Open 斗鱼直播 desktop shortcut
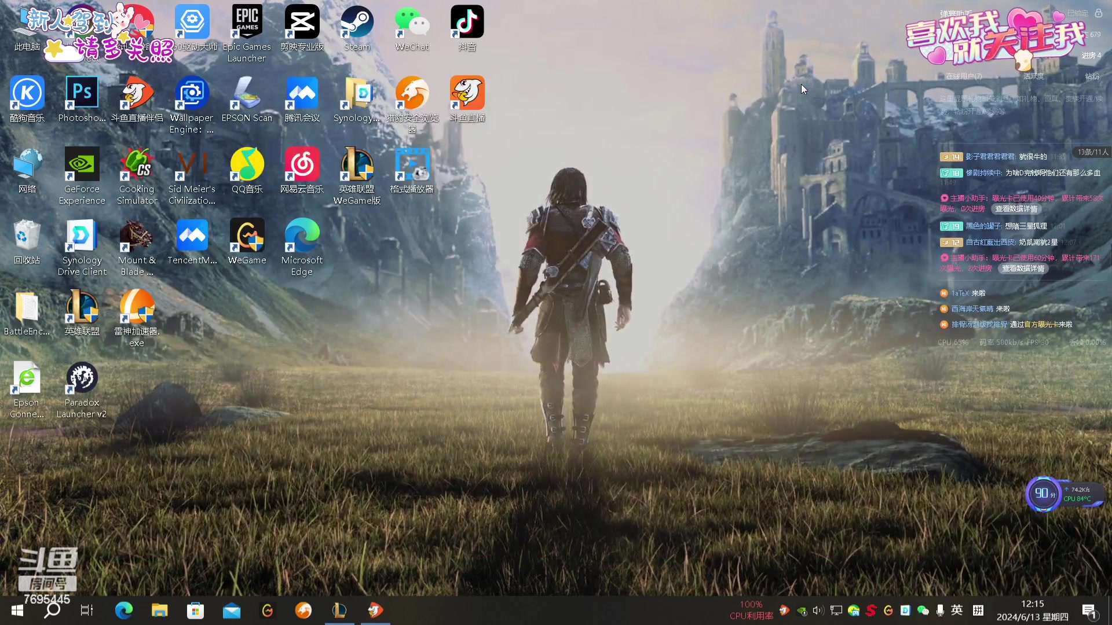Viewport: 1112px width, 625px height. coord(467,100)
